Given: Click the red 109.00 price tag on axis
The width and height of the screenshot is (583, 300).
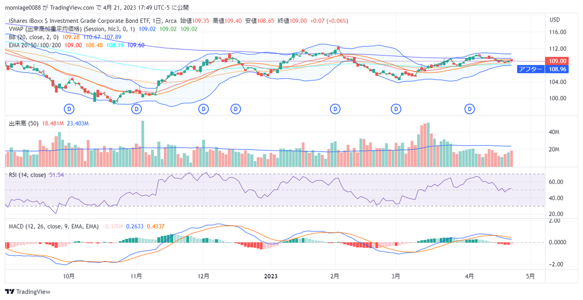Looking at the screenshot, I should 556,61.
